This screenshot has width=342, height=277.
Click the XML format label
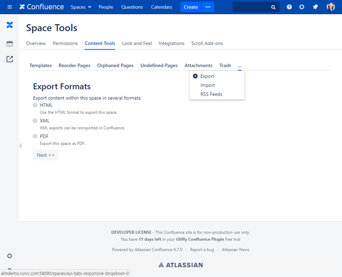(45, 121)
